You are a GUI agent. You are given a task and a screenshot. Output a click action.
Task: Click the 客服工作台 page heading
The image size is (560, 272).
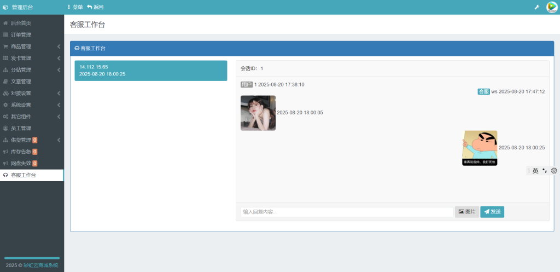pyautogui.click(x=87, y=25)
